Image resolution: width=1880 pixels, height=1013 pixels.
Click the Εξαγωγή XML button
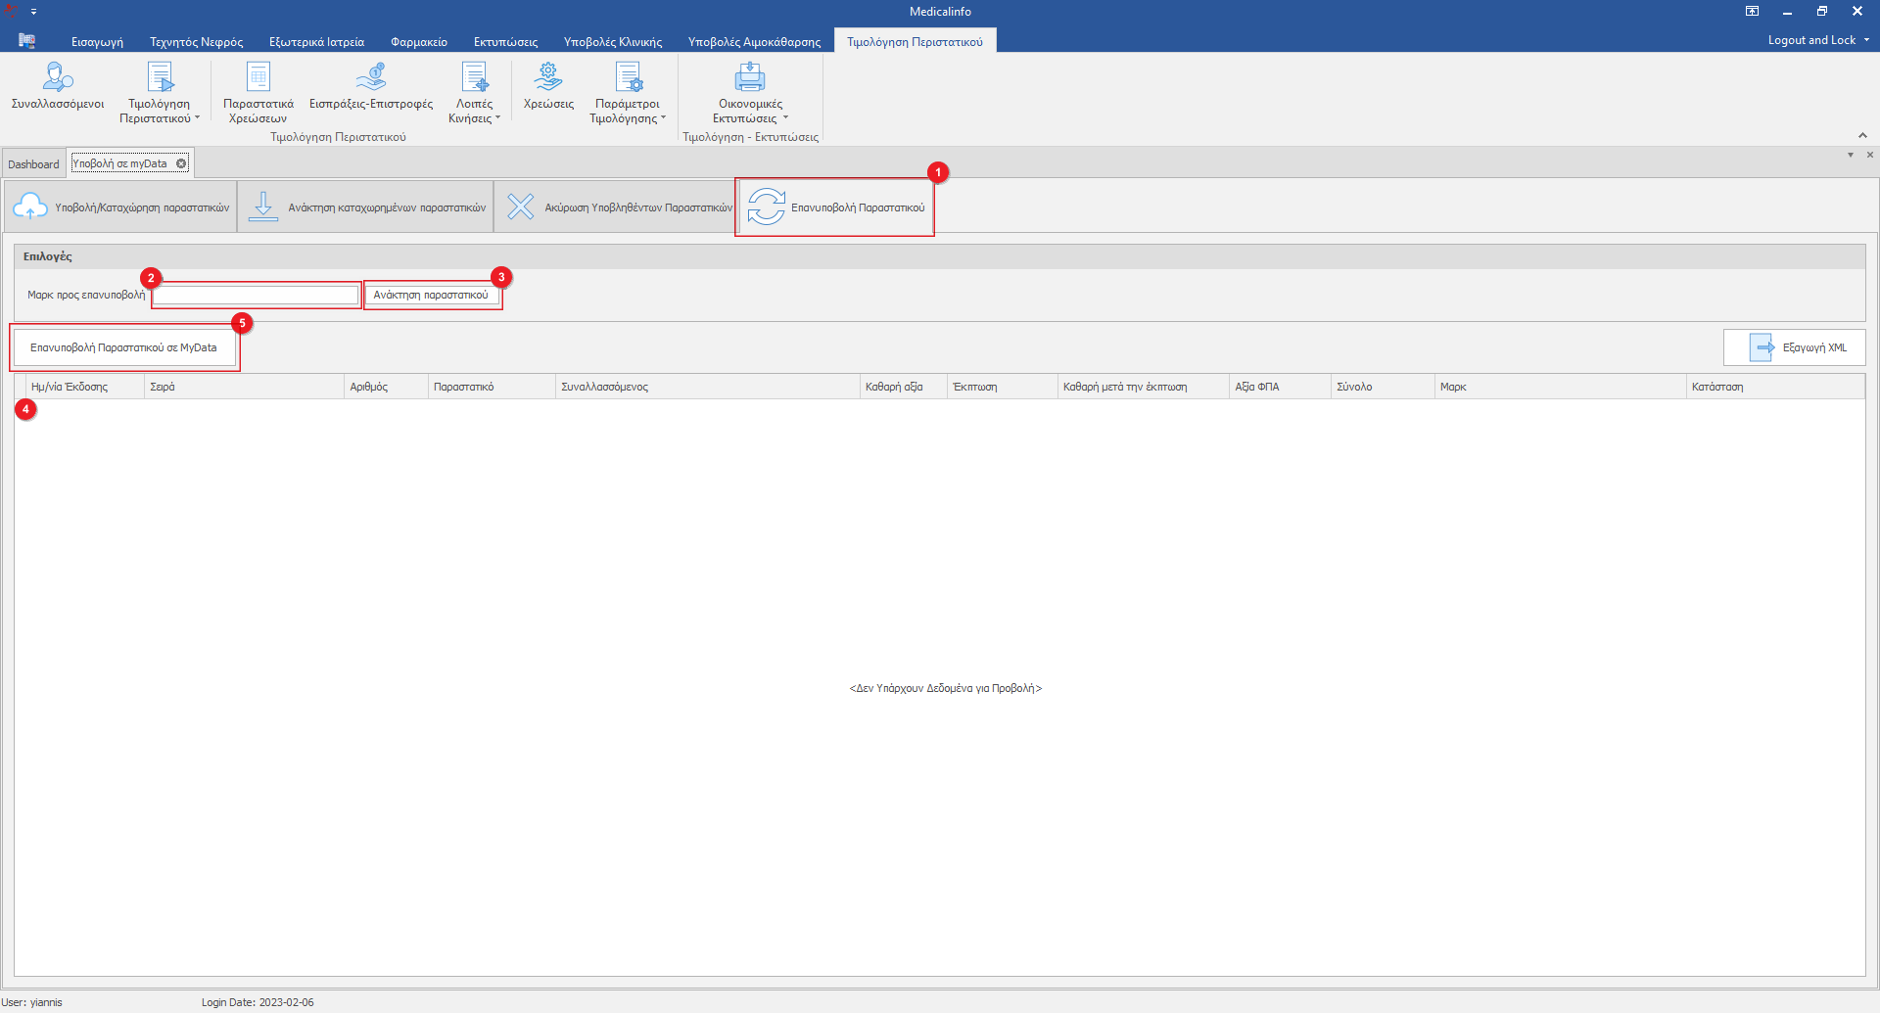coord(1794,347)
